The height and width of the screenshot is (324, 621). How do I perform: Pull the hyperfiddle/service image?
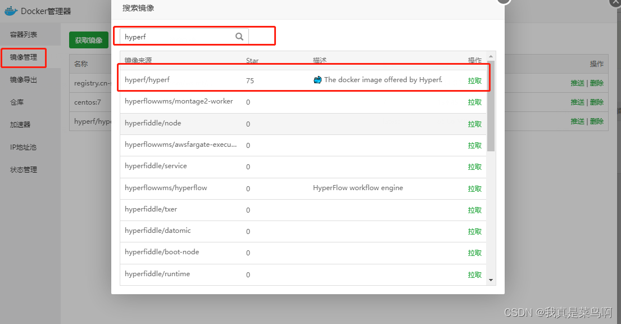click(x=474, y=166)
